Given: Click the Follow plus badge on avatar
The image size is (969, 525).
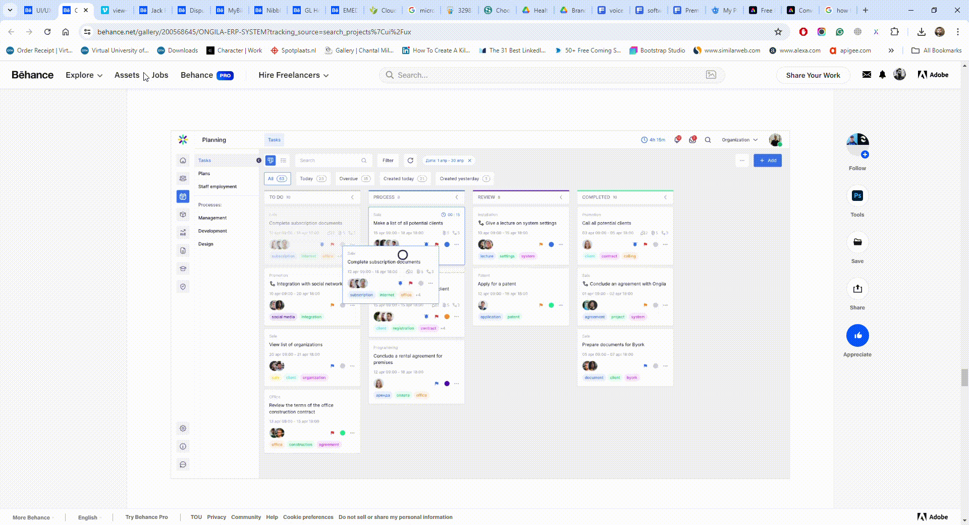Looking at the screenshot, I should click(865, 154).
